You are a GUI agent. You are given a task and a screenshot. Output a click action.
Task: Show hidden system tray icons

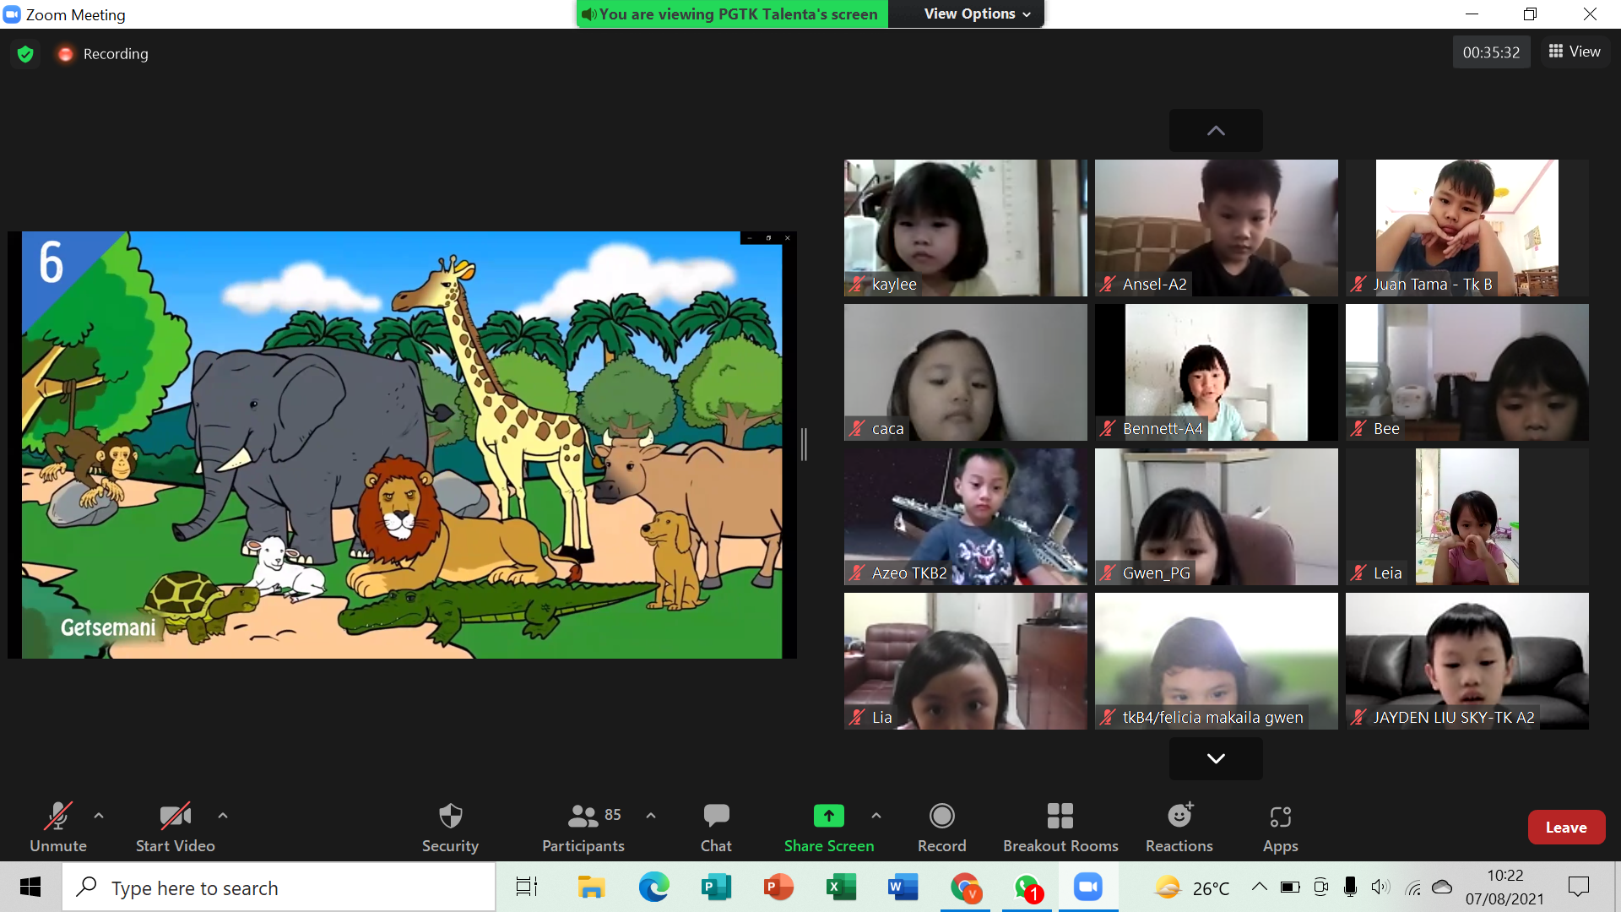click(1259, 887)
